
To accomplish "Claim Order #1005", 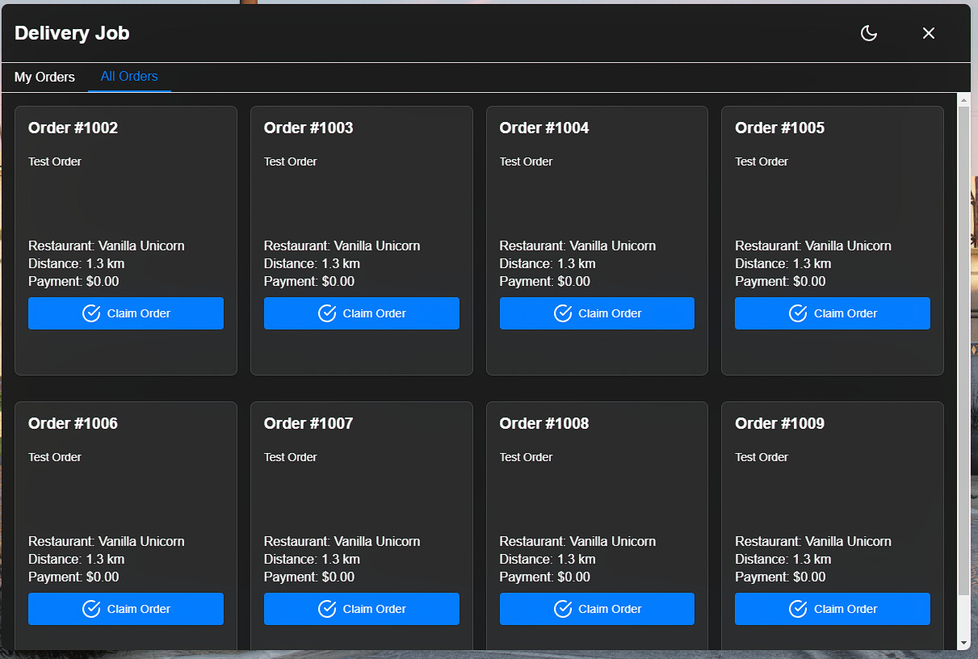I will [833, 313].
